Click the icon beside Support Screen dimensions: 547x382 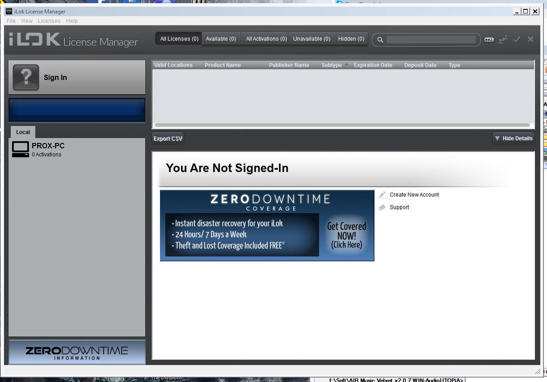tap(382, 207)
